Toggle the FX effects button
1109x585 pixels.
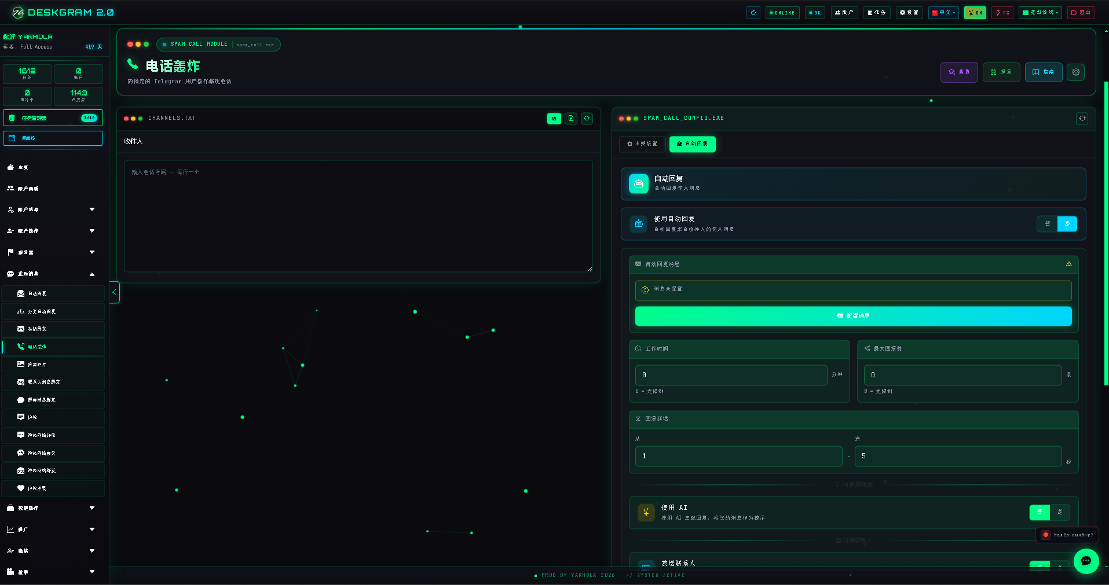click(1002, 13)
